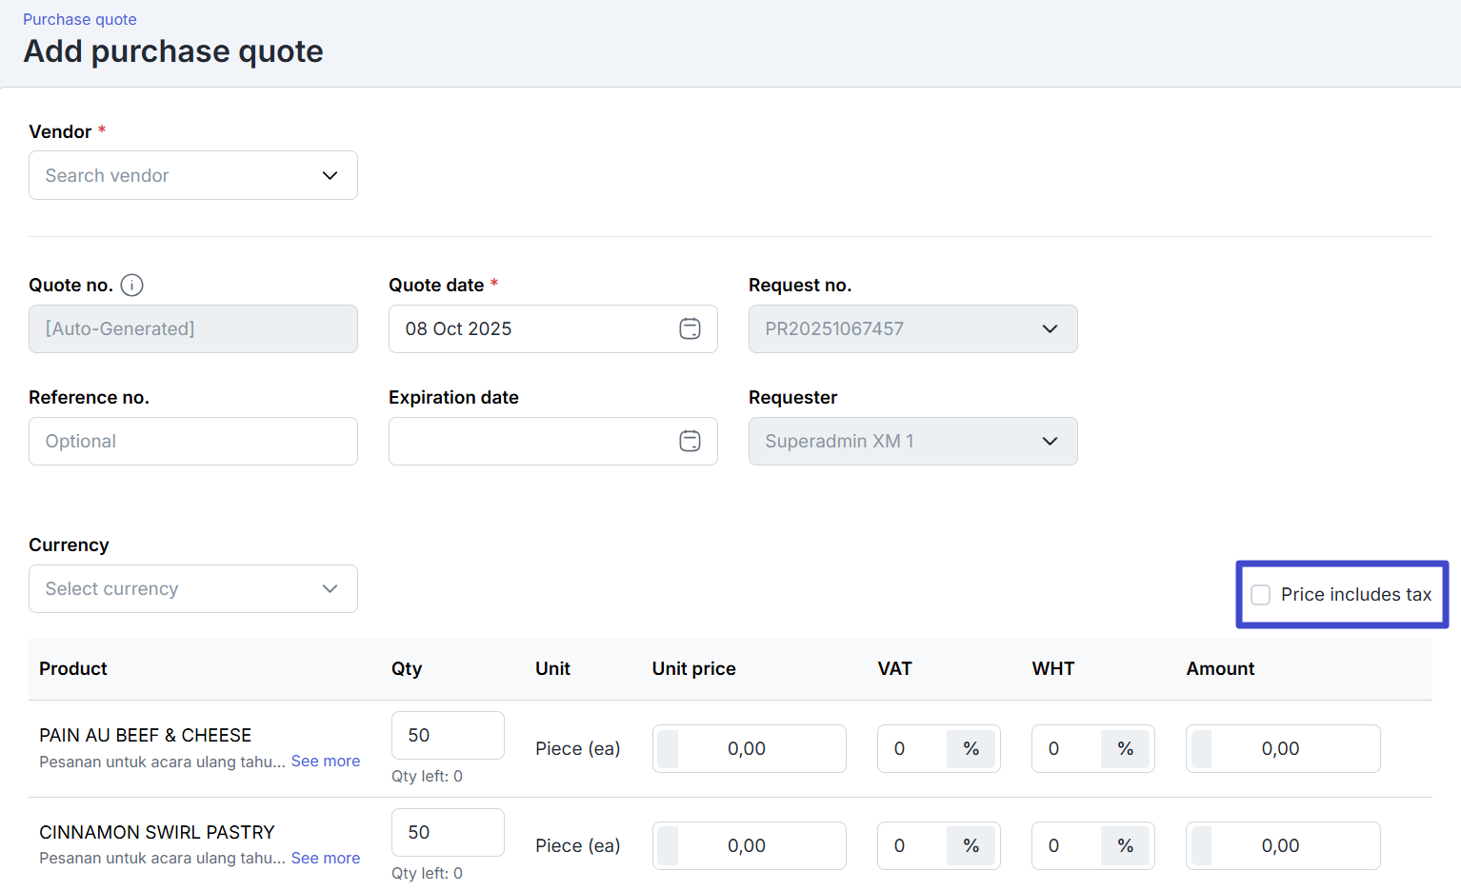Viewport: 1461px width, 891px height.
Task: Click the Qty field for PAIN AU BEEF & CHEESE
Action: click(x=448, y=736)
